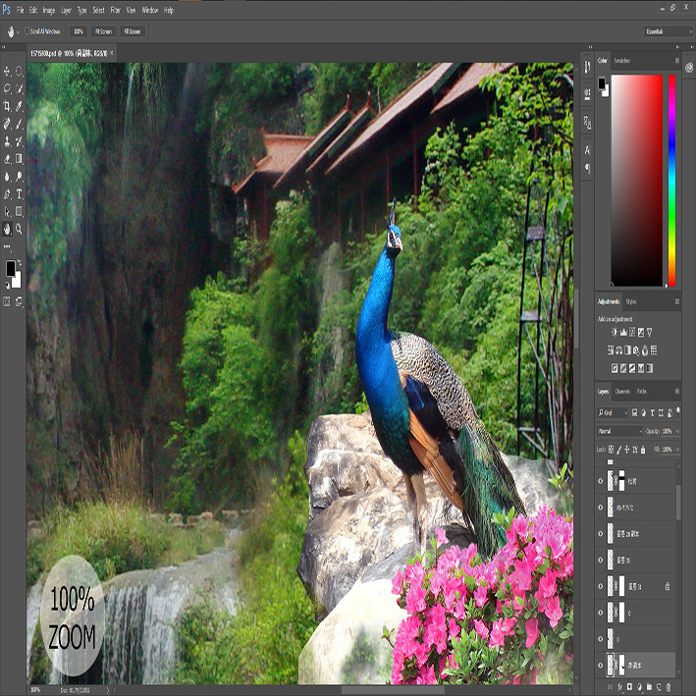The width and height of the screenshot is (696, 696).
Task: Switch to the Channels tab
Action: [x=622, y=391]
